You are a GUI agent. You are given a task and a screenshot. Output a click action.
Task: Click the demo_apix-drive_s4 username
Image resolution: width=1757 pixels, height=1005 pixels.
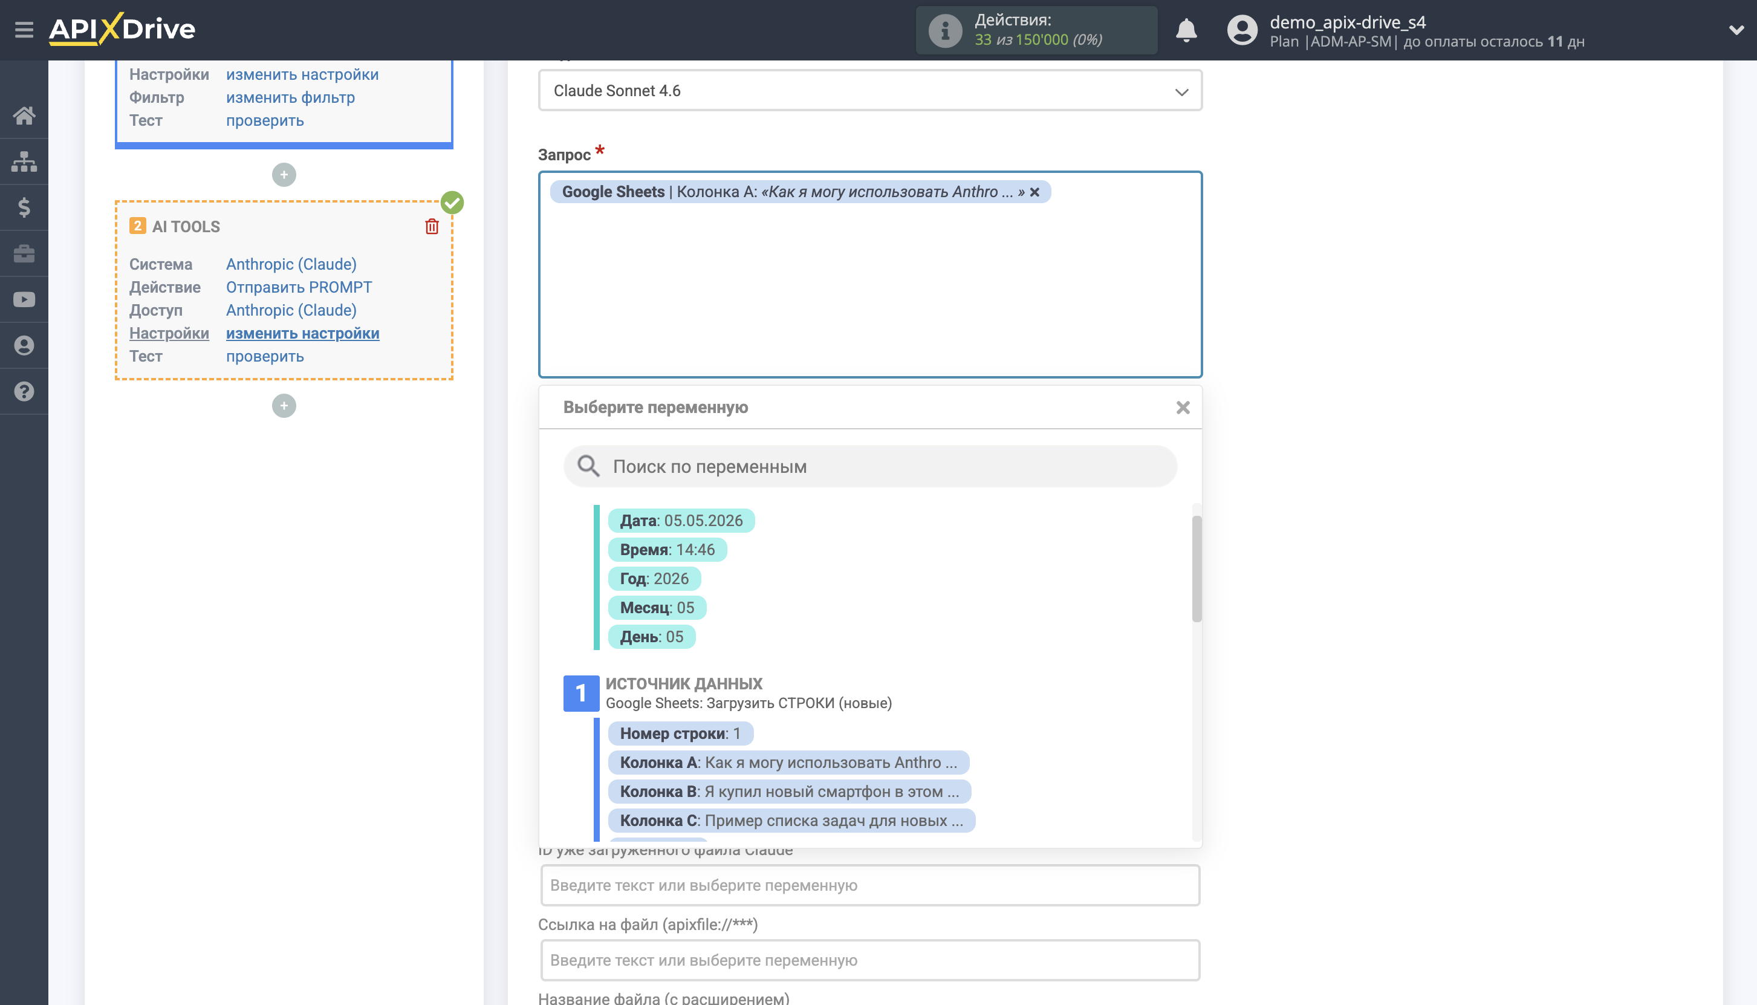tap(1347, 22)
